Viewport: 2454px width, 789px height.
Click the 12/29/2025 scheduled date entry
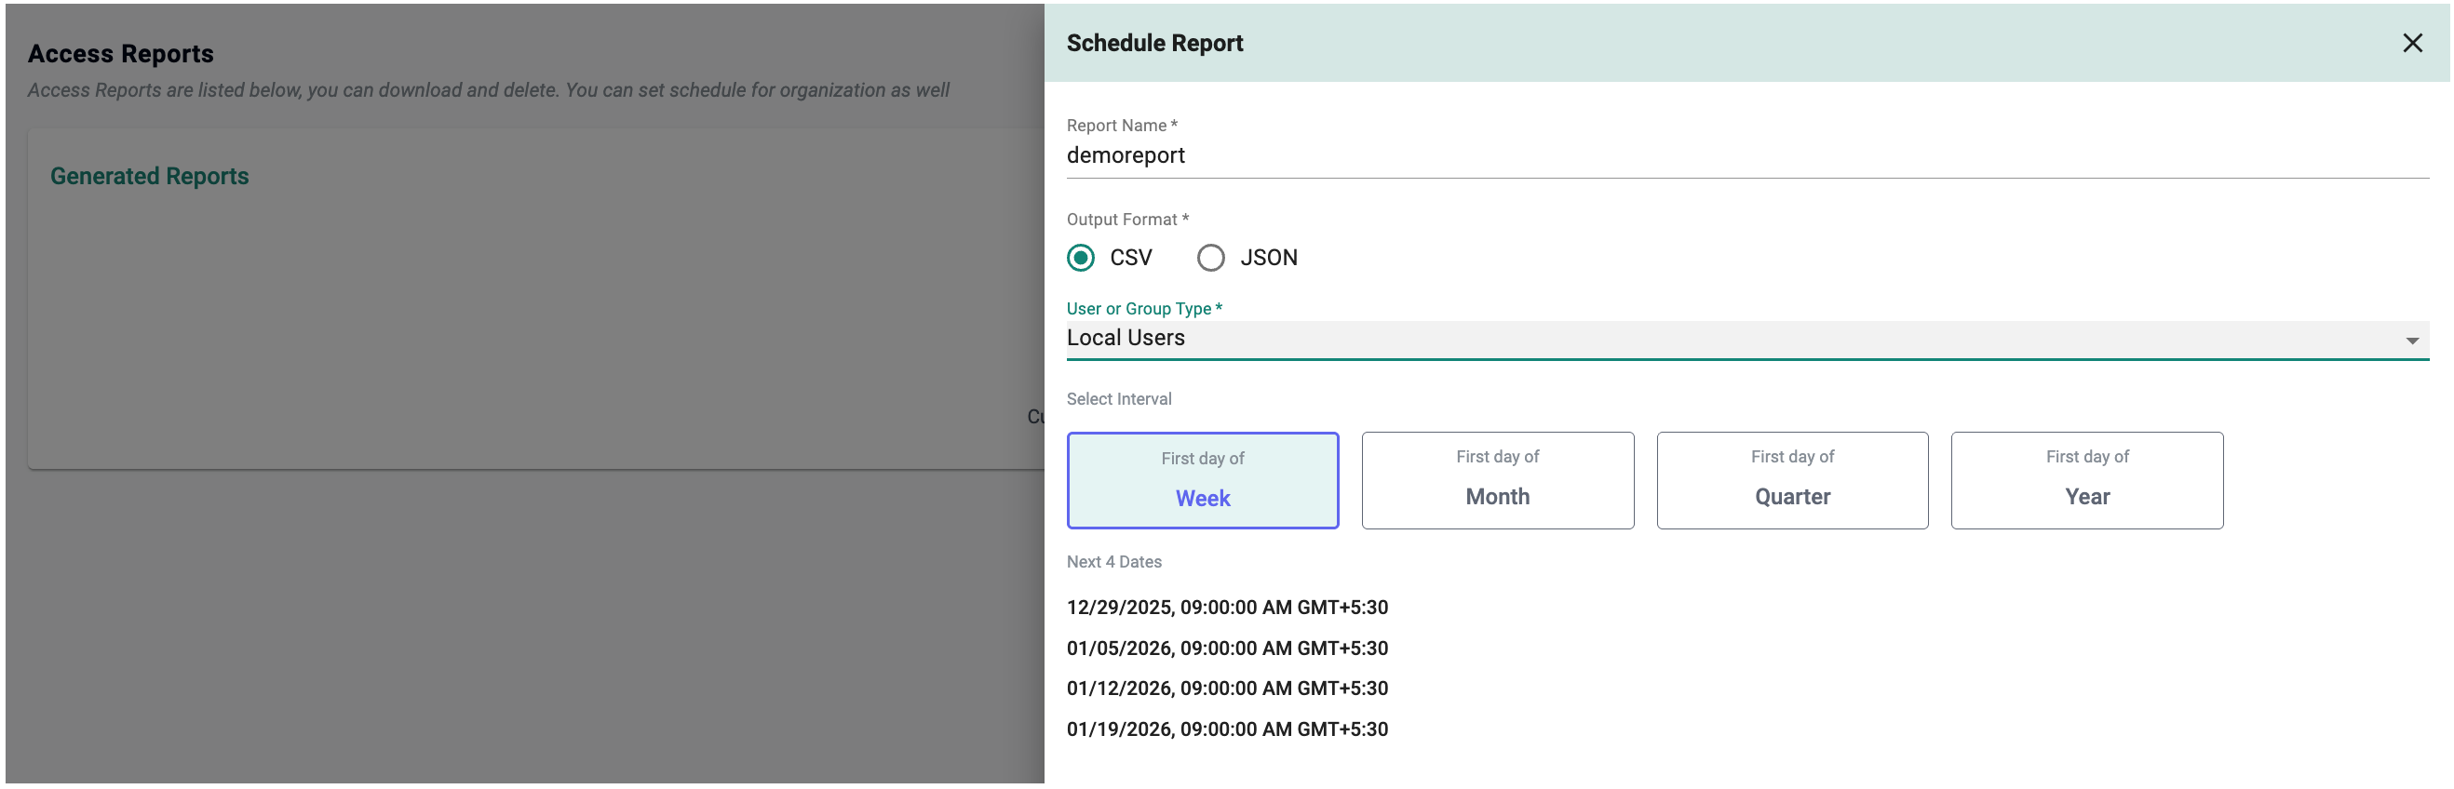click(x=1226, y=608)
